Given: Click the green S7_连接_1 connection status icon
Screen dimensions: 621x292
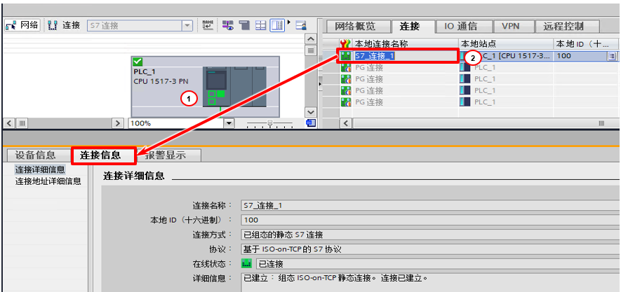Looking at the screenshot, I should pyautogui.click(x=346, y=56).
